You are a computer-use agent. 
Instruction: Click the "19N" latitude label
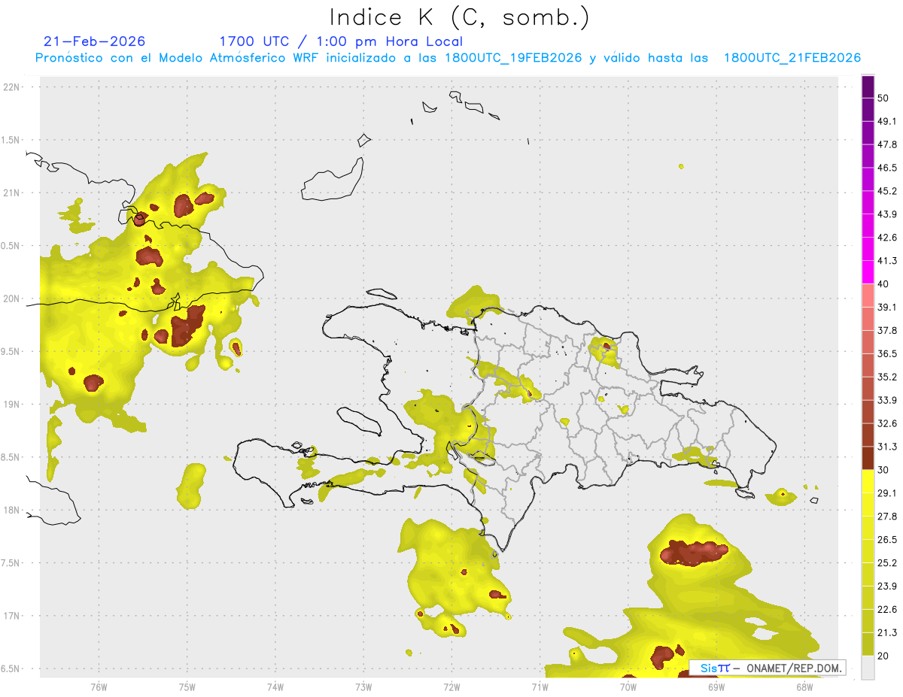tap(11, 405)
